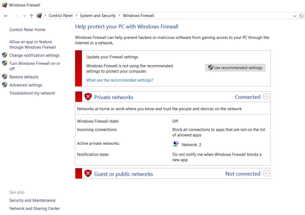Viewport: 305px width, 215px height.
Task: Click the firewall icon in address bar
Action: point(39,16)
